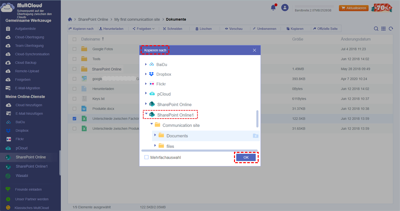The height and width of the screenshot is (211, 400).
Task: Click Herunterladen toolbar item
Action: click(111, 29)
